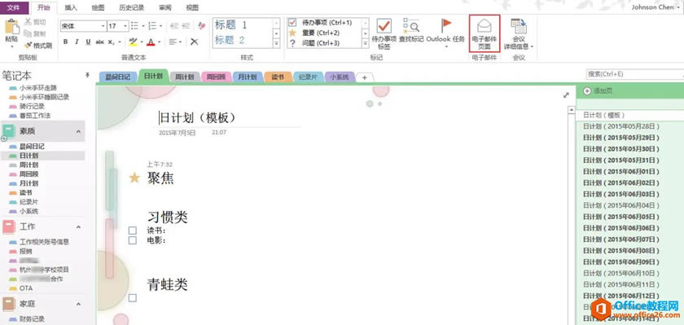The image size is (684, 325).
Task: Check the 读书 to-do checkbox
Action: pyautogui.click(x=133, y=231)
